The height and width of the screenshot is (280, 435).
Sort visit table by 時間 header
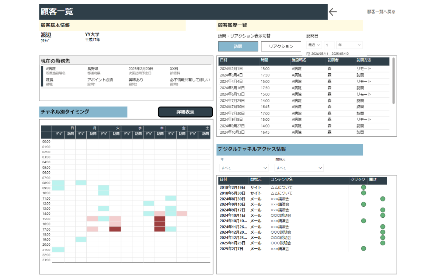pos(264,60)
